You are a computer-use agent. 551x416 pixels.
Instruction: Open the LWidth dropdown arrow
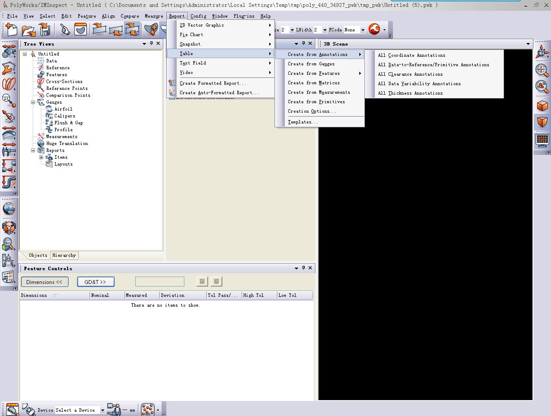pos(325,30)
